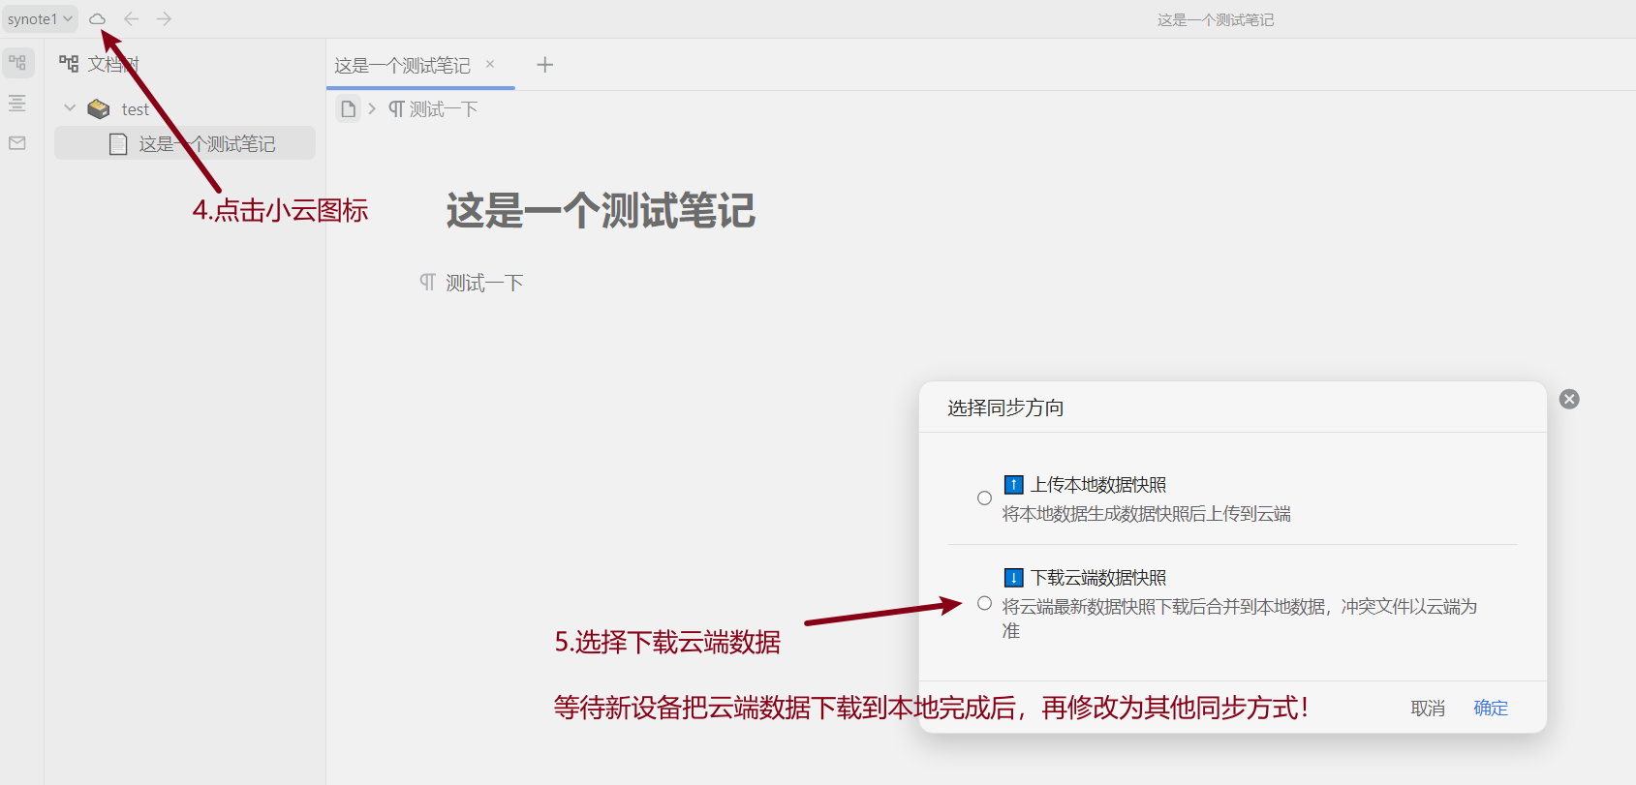The width and height of the screenshot is (1636, 785).
Task: Click the cloud sync icon
Action: tap(97, 18)
